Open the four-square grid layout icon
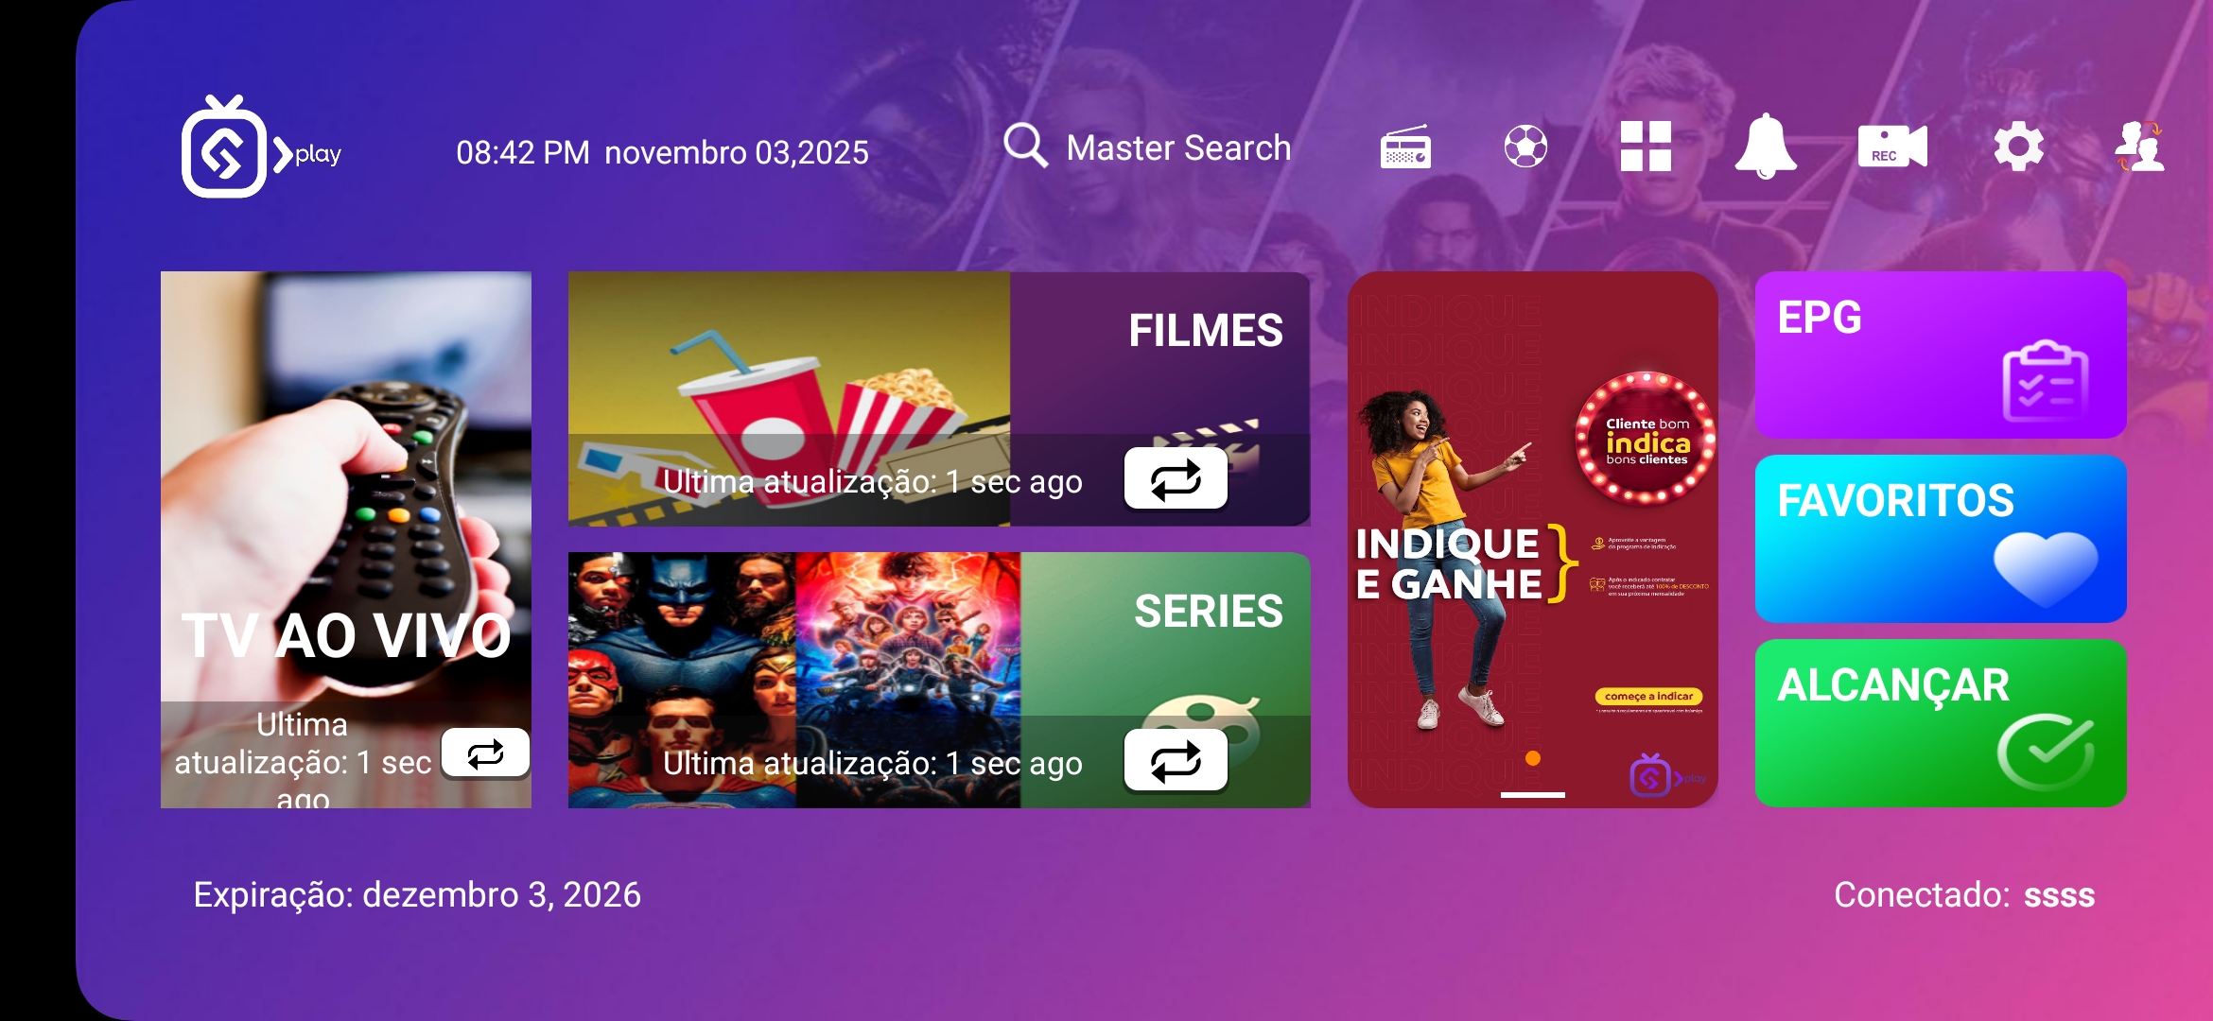Image resolution: width=2213 pixels, height=1021 pixels. (1646, 147)
